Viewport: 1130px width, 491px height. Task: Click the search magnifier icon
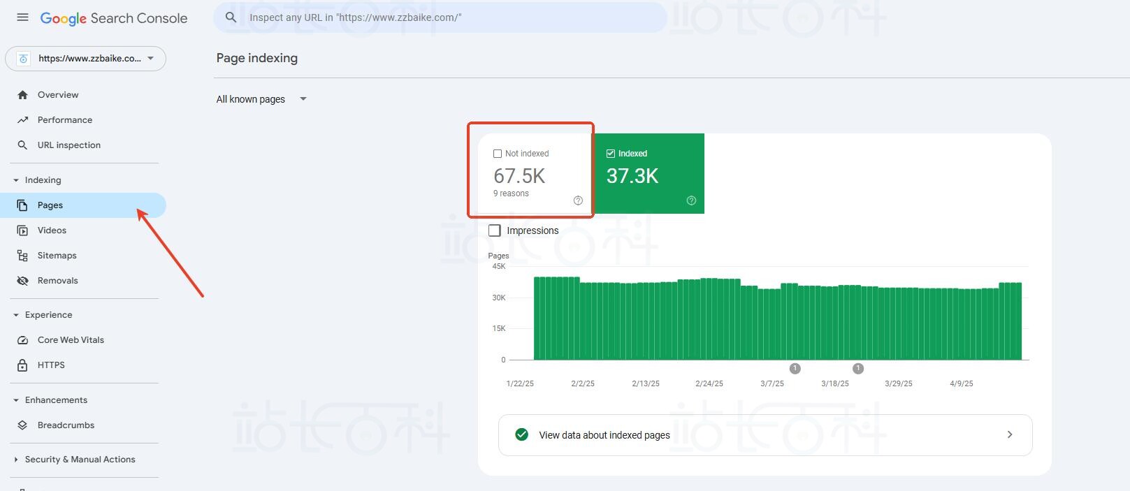click(x=231, y=17)
